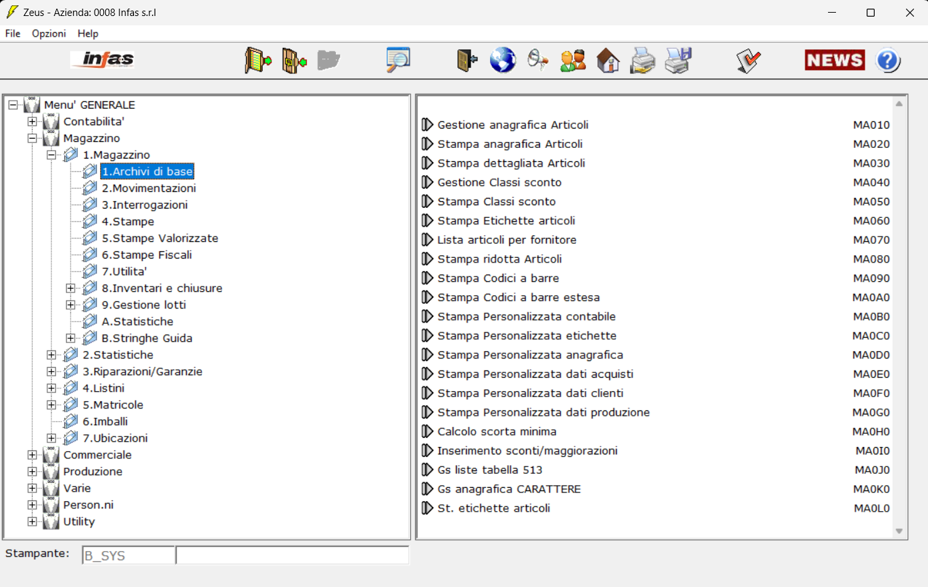Expand 3.Riparazioni/Garanzie node
Viewport: 928px width, 587px height.
coord(51,371)
